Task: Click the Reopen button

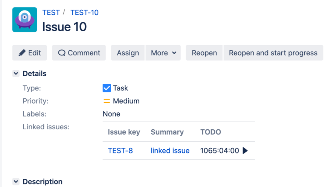Action: 204,53
